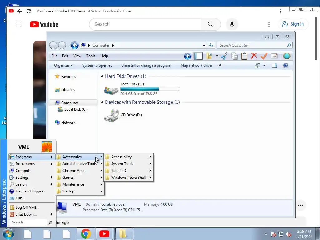Open Documents in the Start menu
Screen dimensions: 320x240
click(x=32, y=164)
